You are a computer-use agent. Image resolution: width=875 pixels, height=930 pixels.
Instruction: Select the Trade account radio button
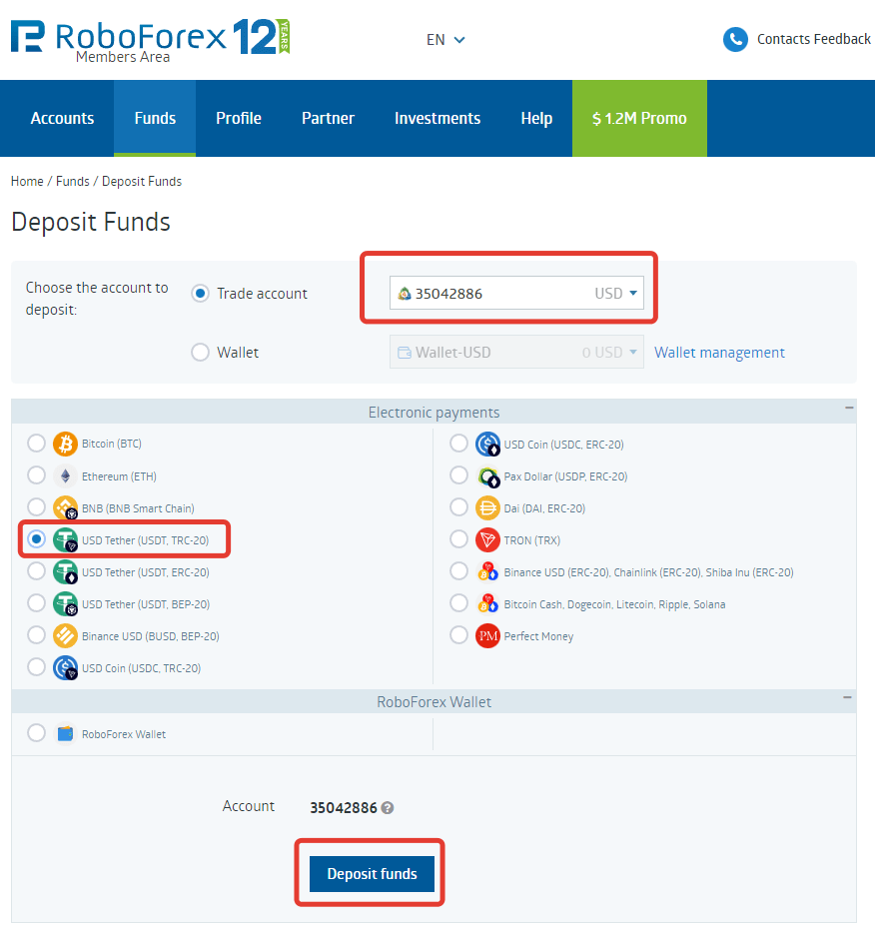pyautogui.click(x=200, y=293)
